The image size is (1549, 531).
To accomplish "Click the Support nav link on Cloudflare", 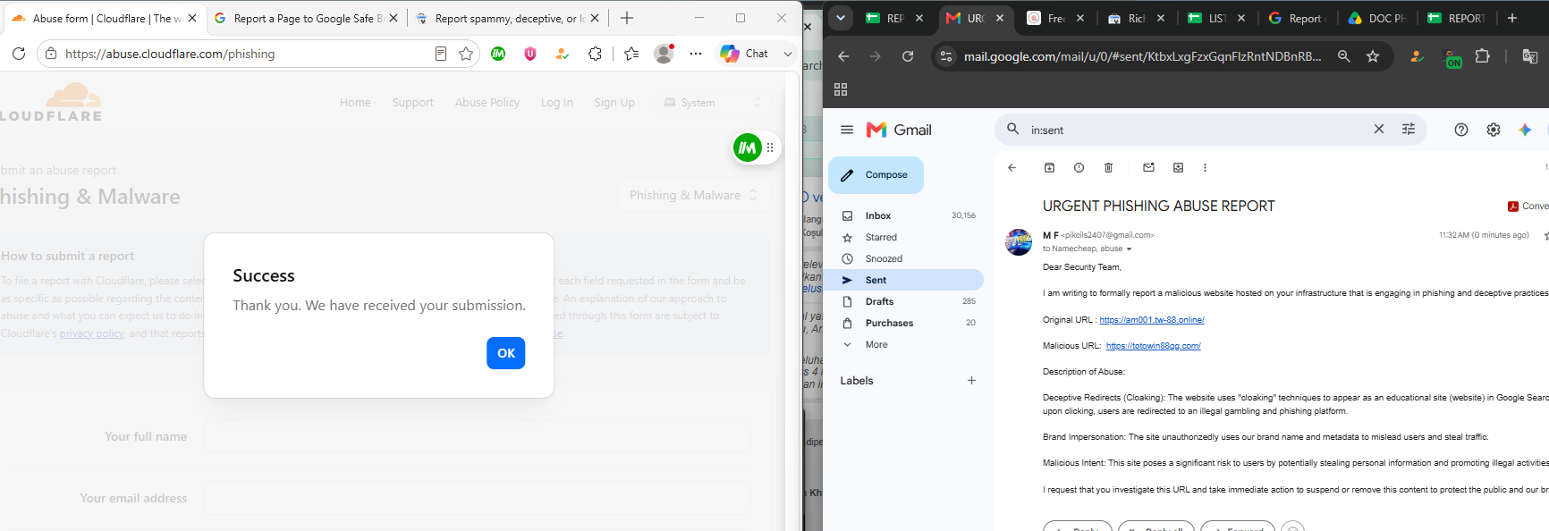I will point(412,103).
